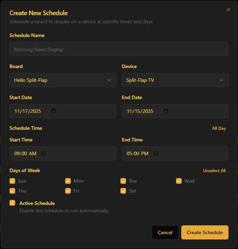Image resolution: width=238 pixels, height=249 pixels.
Task: Open the End Date calendar picker icon
Action: (166, 111)
